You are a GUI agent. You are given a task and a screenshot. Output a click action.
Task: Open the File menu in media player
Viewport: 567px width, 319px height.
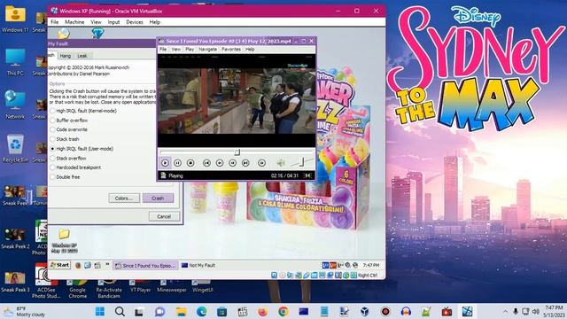(x=163, y=50)
